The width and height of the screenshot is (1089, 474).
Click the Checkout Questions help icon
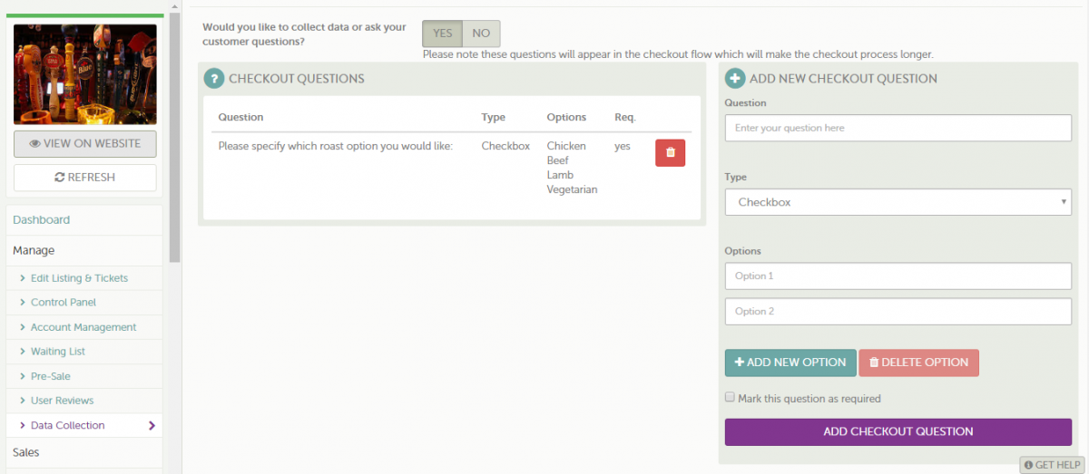coord(213,79)
